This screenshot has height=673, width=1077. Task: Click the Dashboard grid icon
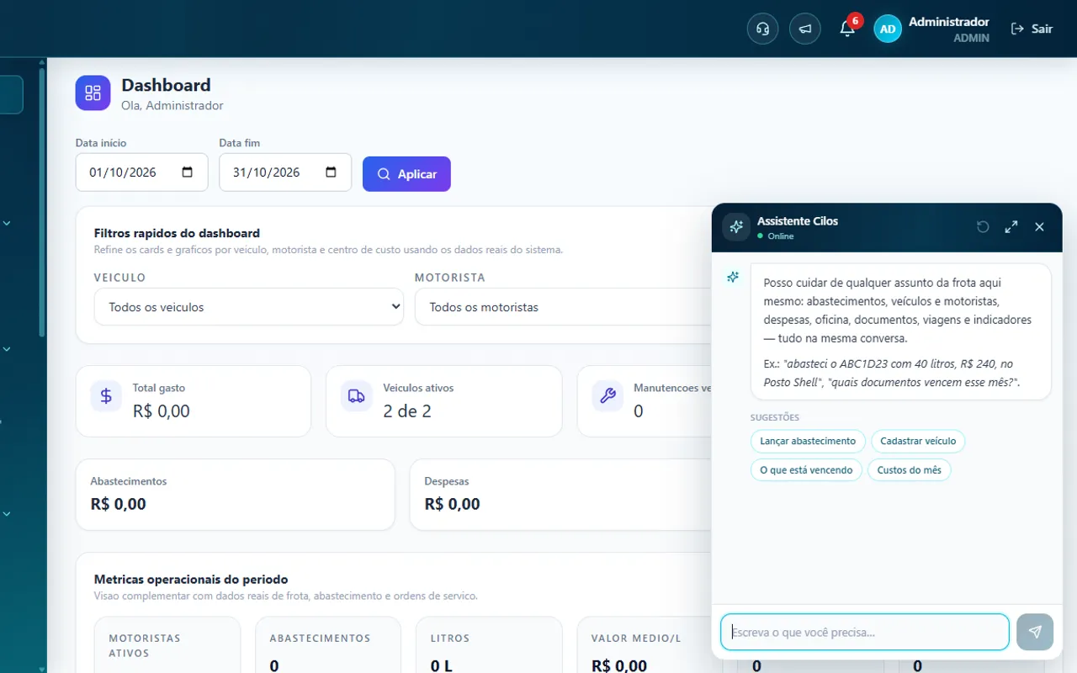[93, 93]
